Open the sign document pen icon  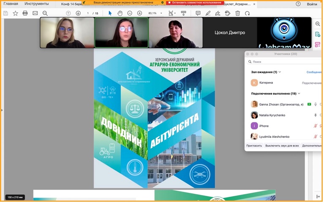tap(218, 13)
